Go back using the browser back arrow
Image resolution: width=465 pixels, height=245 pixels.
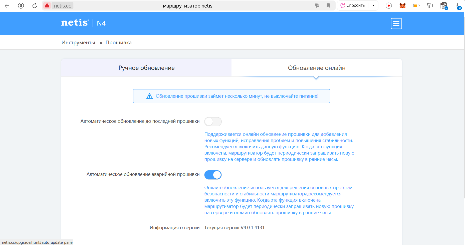coord(7,6)
